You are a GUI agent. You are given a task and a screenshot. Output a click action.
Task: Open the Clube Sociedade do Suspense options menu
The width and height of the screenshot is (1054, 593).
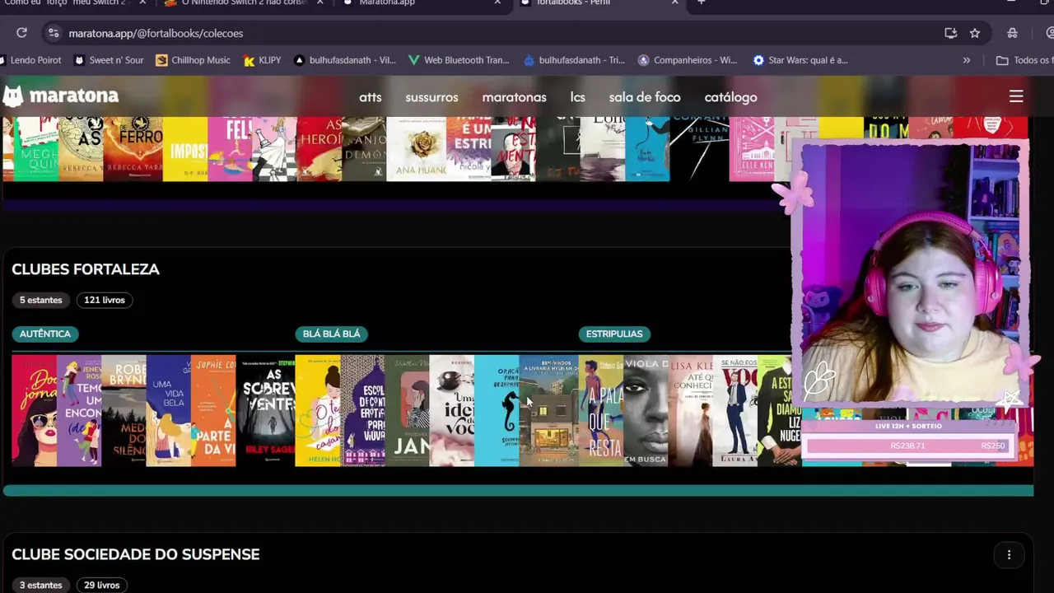coord(1009,554)
